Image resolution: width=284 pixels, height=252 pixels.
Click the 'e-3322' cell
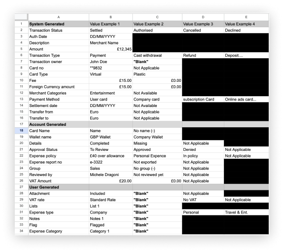click(110, 162)
